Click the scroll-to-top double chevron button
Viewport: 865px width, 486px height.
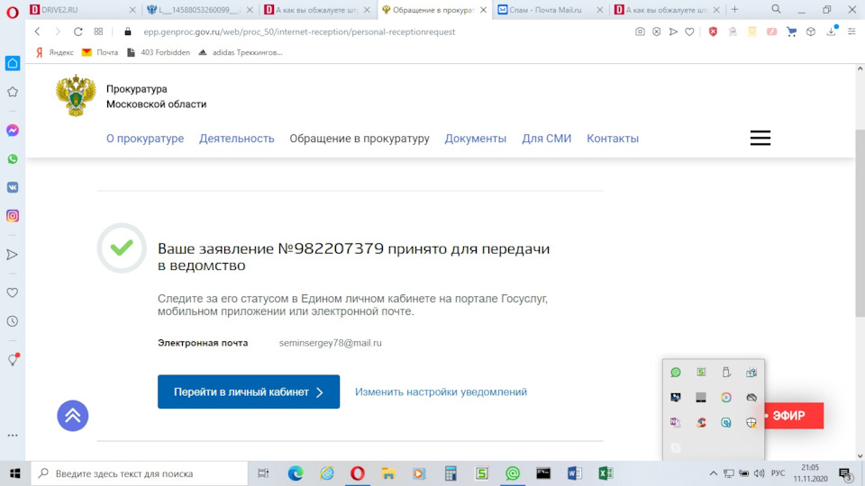(x=73, y=415)
